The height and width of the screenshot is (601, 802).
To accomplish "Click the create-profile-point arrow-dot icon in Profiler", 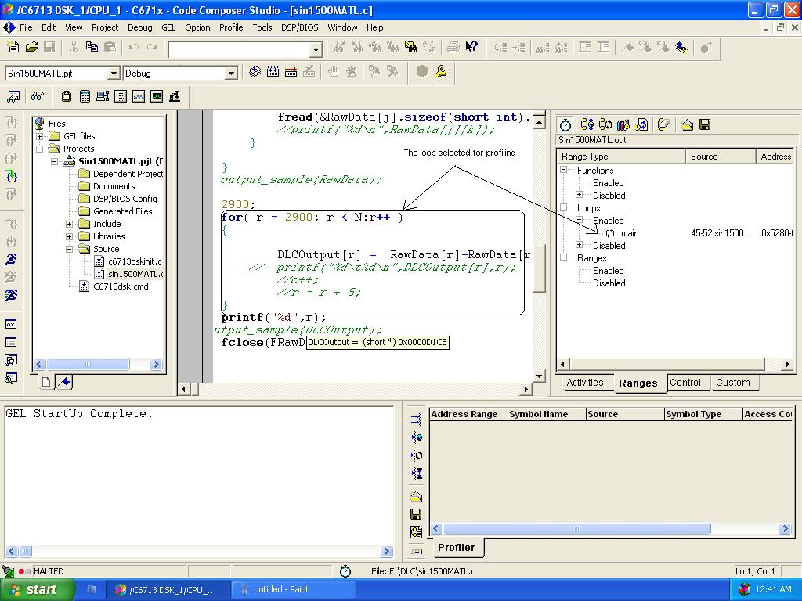I will 416,437.
